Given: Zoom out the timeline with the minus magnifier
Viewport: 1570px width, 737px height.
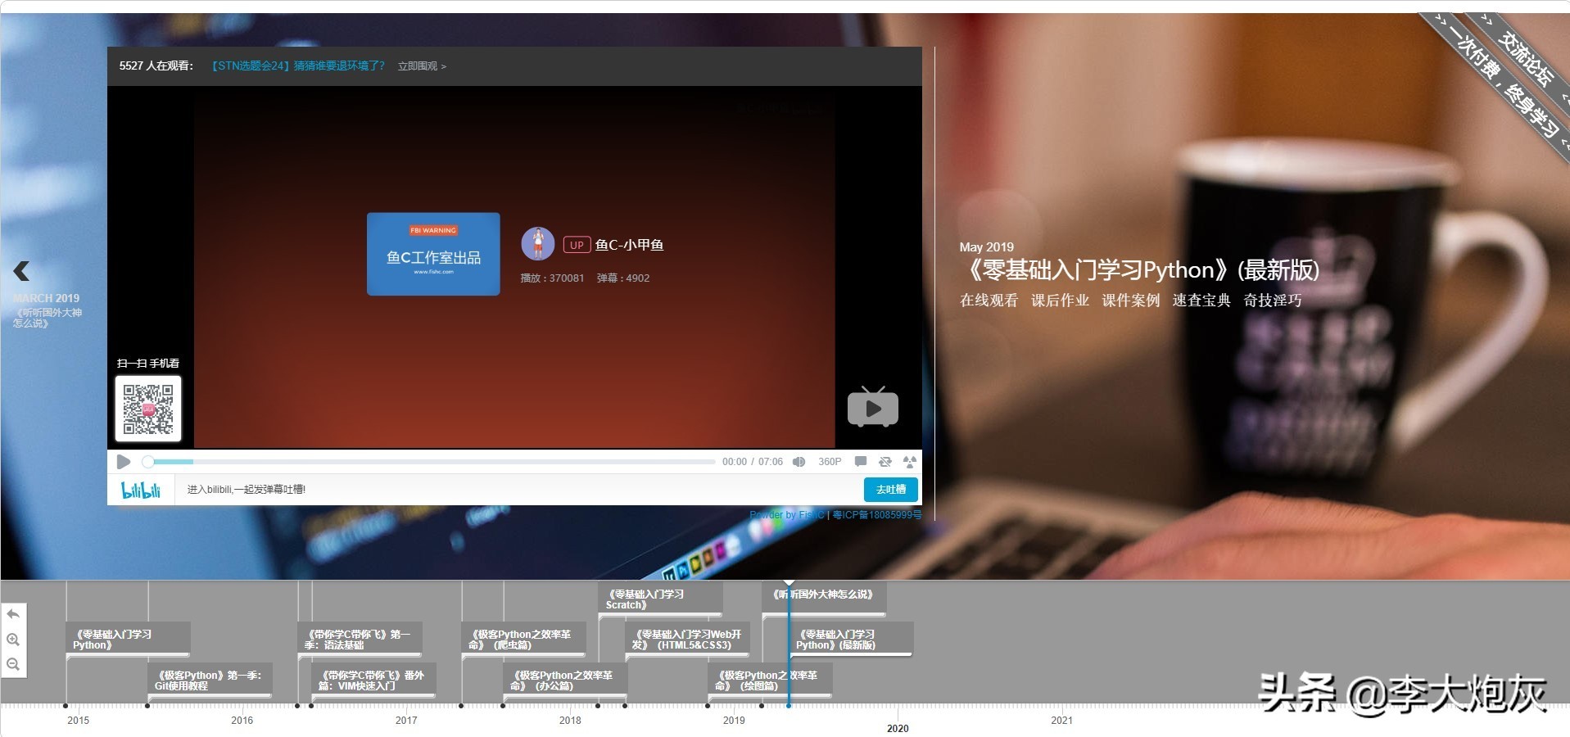Looking at the screenshot, I should 13,665.
